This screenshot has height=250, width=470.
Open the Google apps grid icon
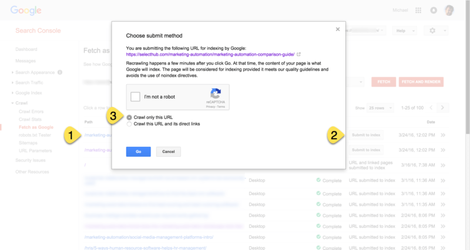(418, 10)
